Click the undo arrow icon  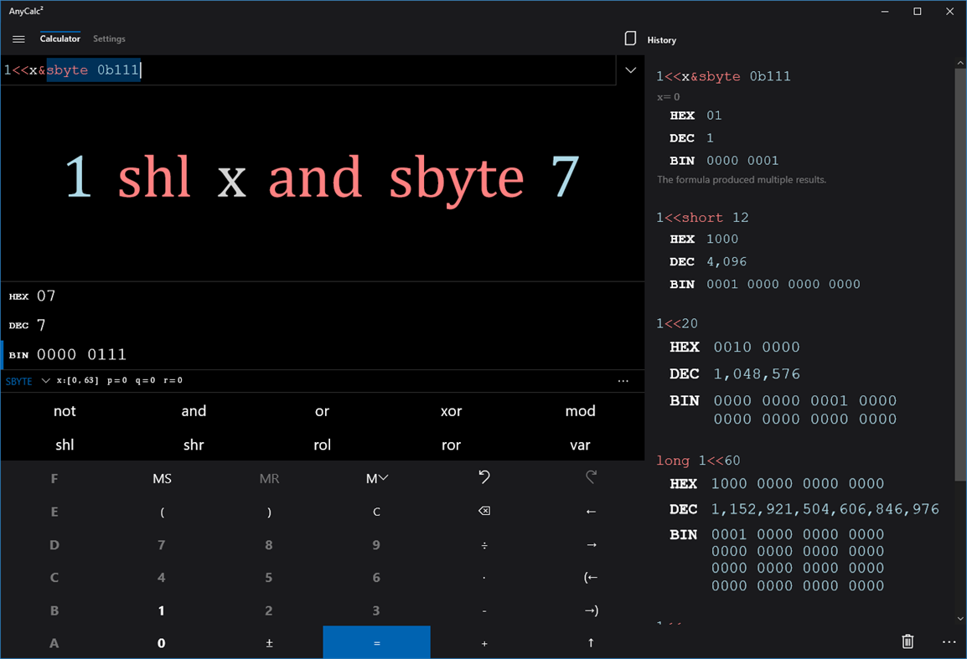coord(483,477)
